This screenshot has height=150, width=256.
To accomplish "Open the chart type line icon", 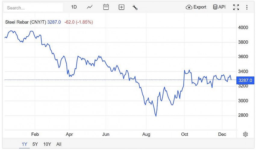I will click(x=89, y=7).
